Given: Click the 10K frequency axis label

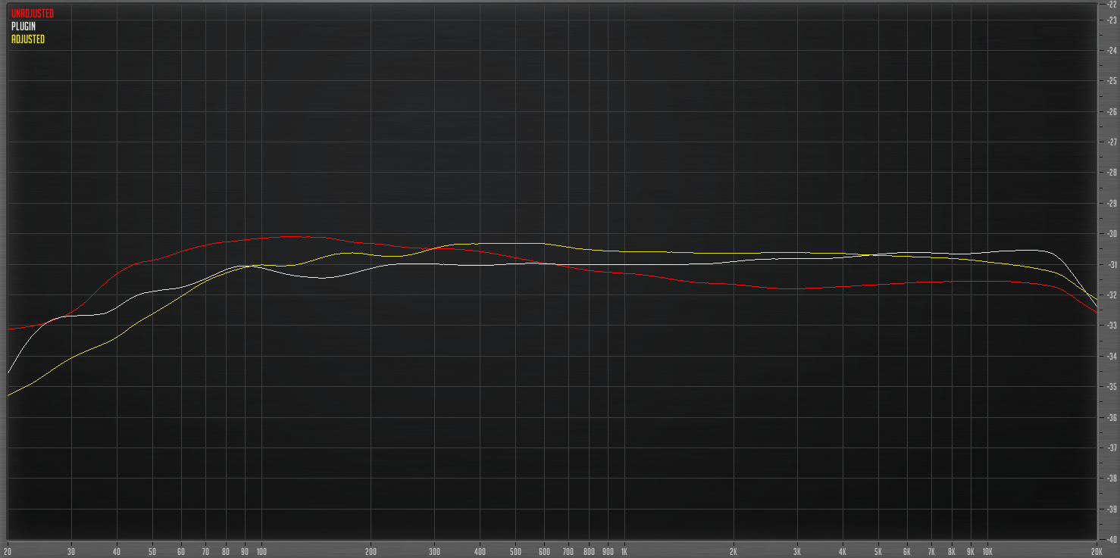Looking at the screenshot, I should coord(987,551).
